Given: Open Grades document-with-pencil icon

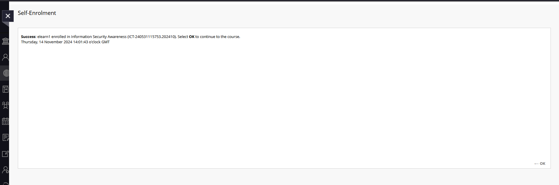Looking at the screenshot, I should (x=5, y=137).
